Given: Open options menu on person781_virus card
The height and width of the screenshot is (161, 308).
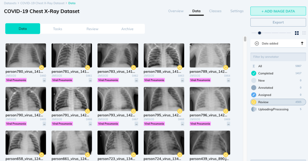Looking at the screenshot, I should coord(90,80).
